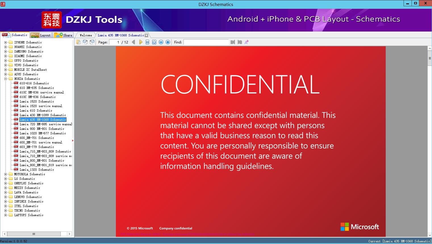
Task: Zoom in with the plus icon
Action: [x=168, y=42]
